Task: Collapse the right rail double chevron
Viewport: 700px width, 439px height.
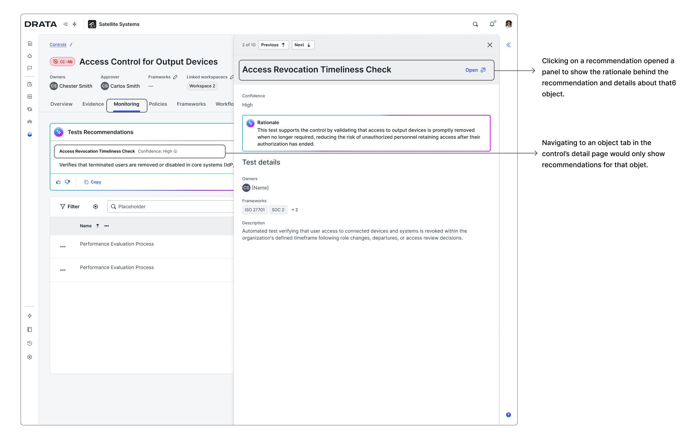Action: point(509,45)
